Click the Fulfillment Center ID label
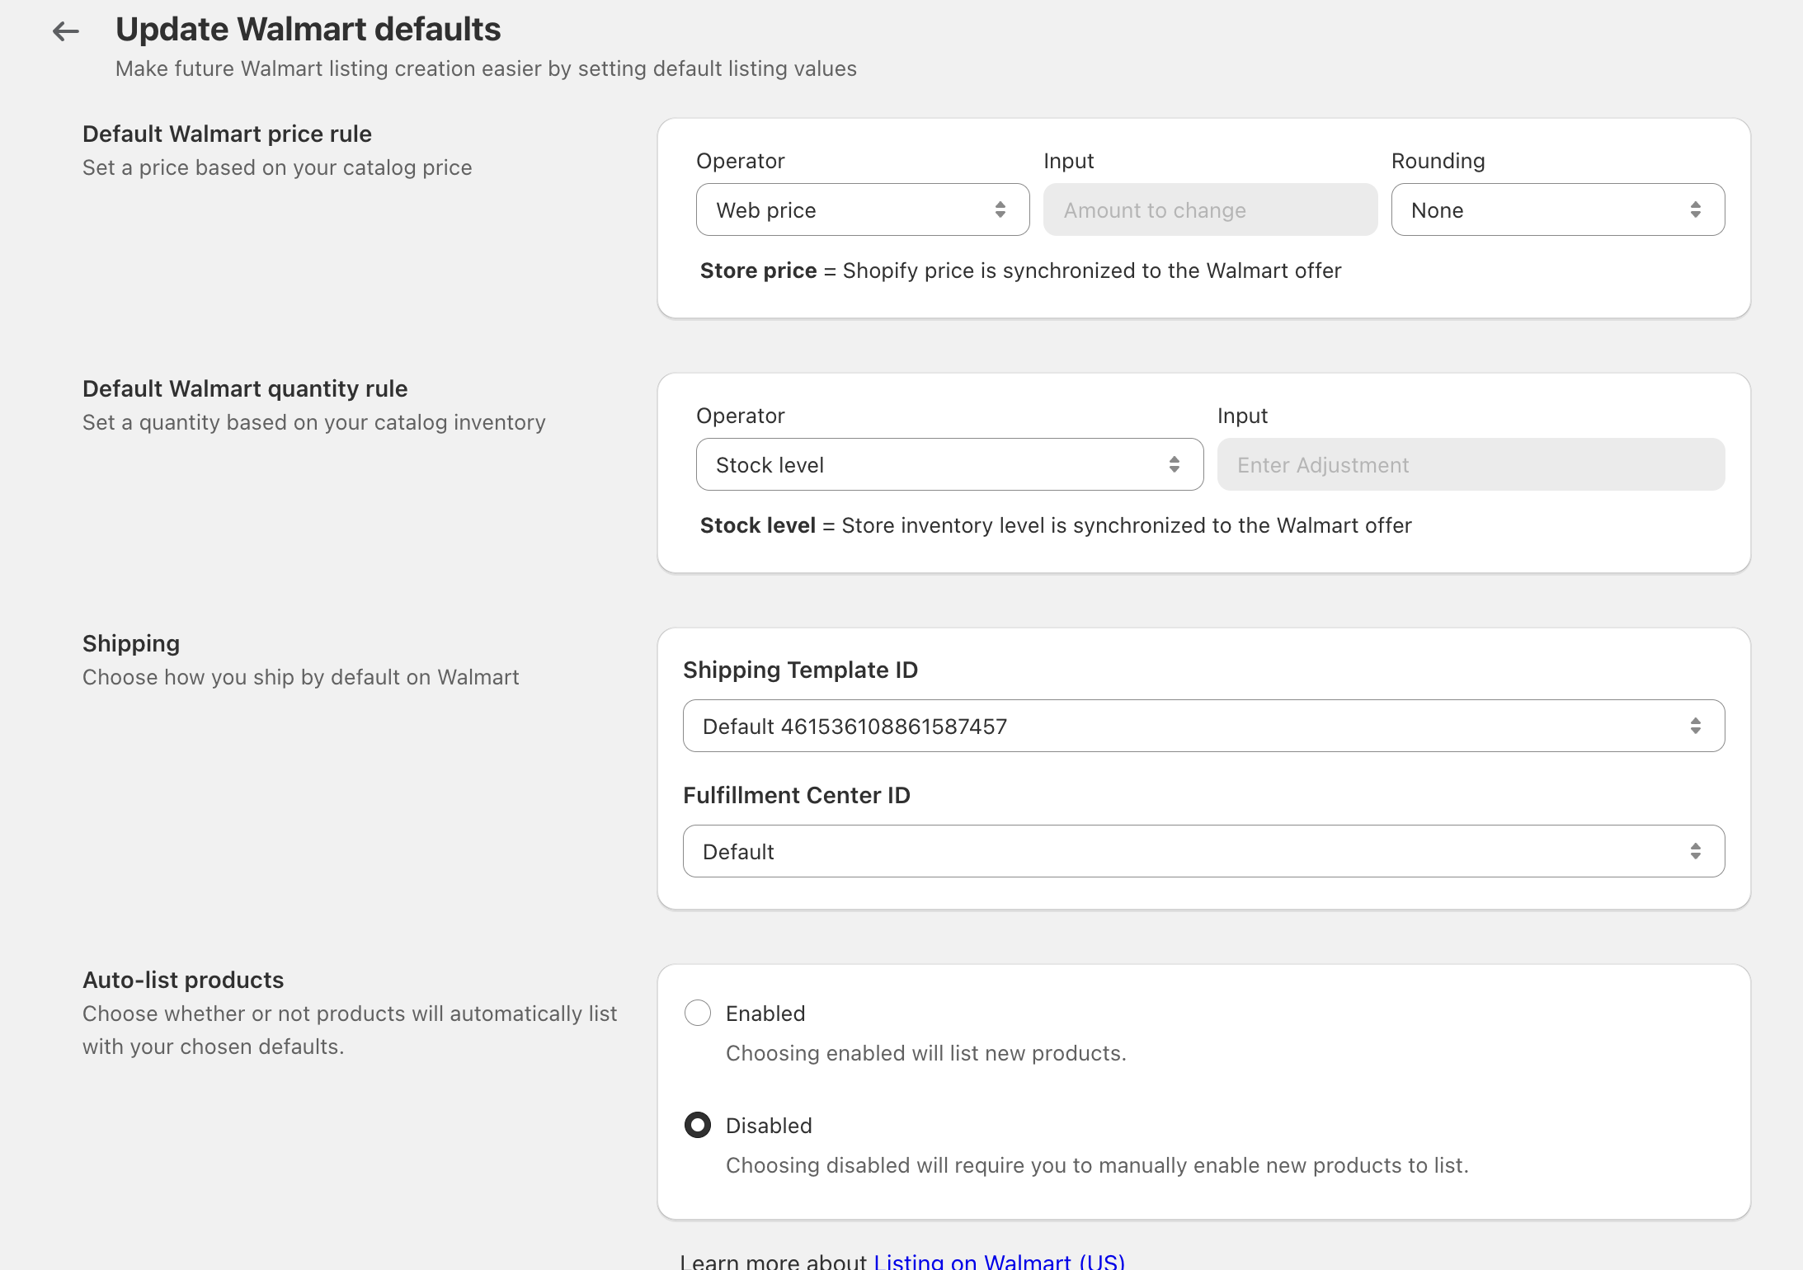1803x1270 pixels. [796, 795]
